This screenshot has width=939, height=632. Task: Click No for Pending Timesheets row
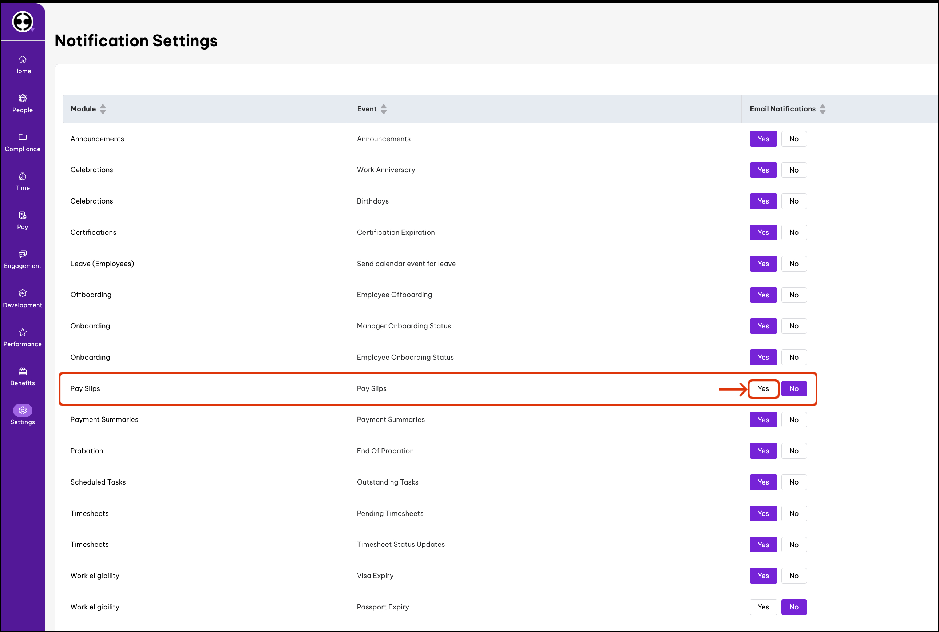[793, 513]
